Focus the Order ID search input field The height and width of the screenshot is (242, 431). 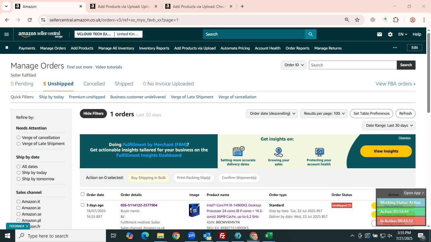click(353, 65)
